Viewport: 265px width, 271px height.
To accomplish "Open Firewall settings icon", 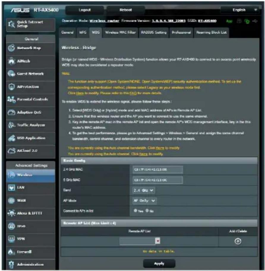I will click(11, 252).
